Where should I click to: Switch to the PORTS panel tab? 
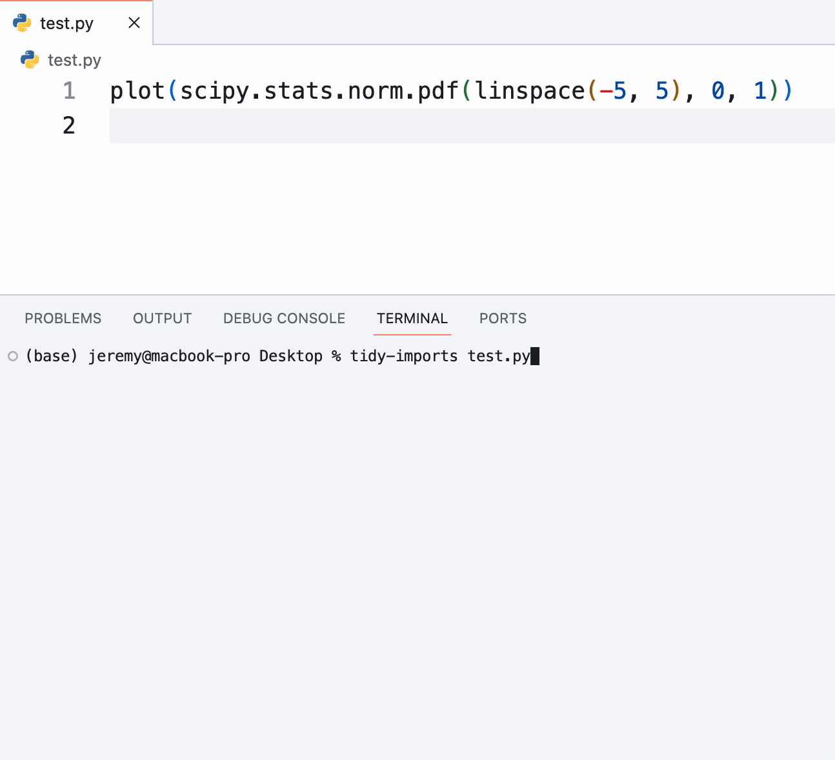pyautogui.click(x=503, y=319)
